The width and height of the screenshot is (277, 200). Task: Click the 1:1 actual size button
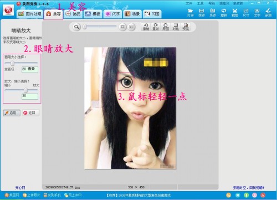(x=131, y=27)
